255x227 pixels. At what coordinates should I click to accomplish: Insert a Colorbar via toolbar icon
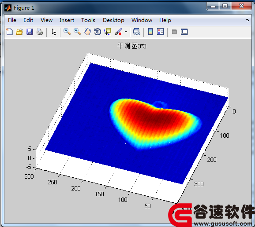(x=150, y=32)
